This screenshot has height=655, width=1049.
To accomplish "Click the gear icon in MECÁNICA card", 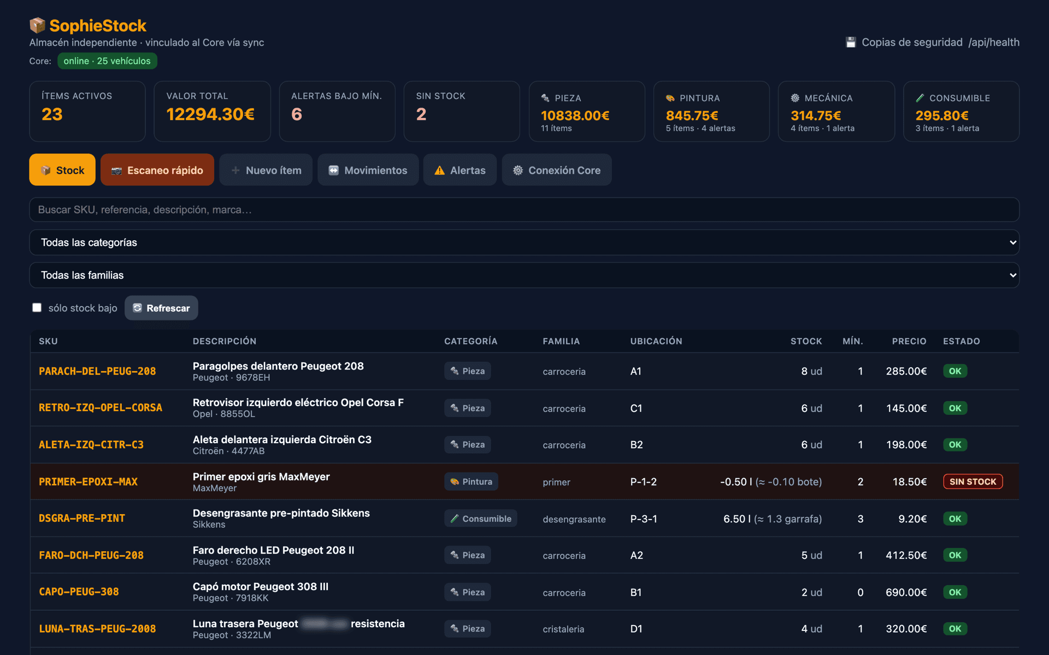I will 795,98.
